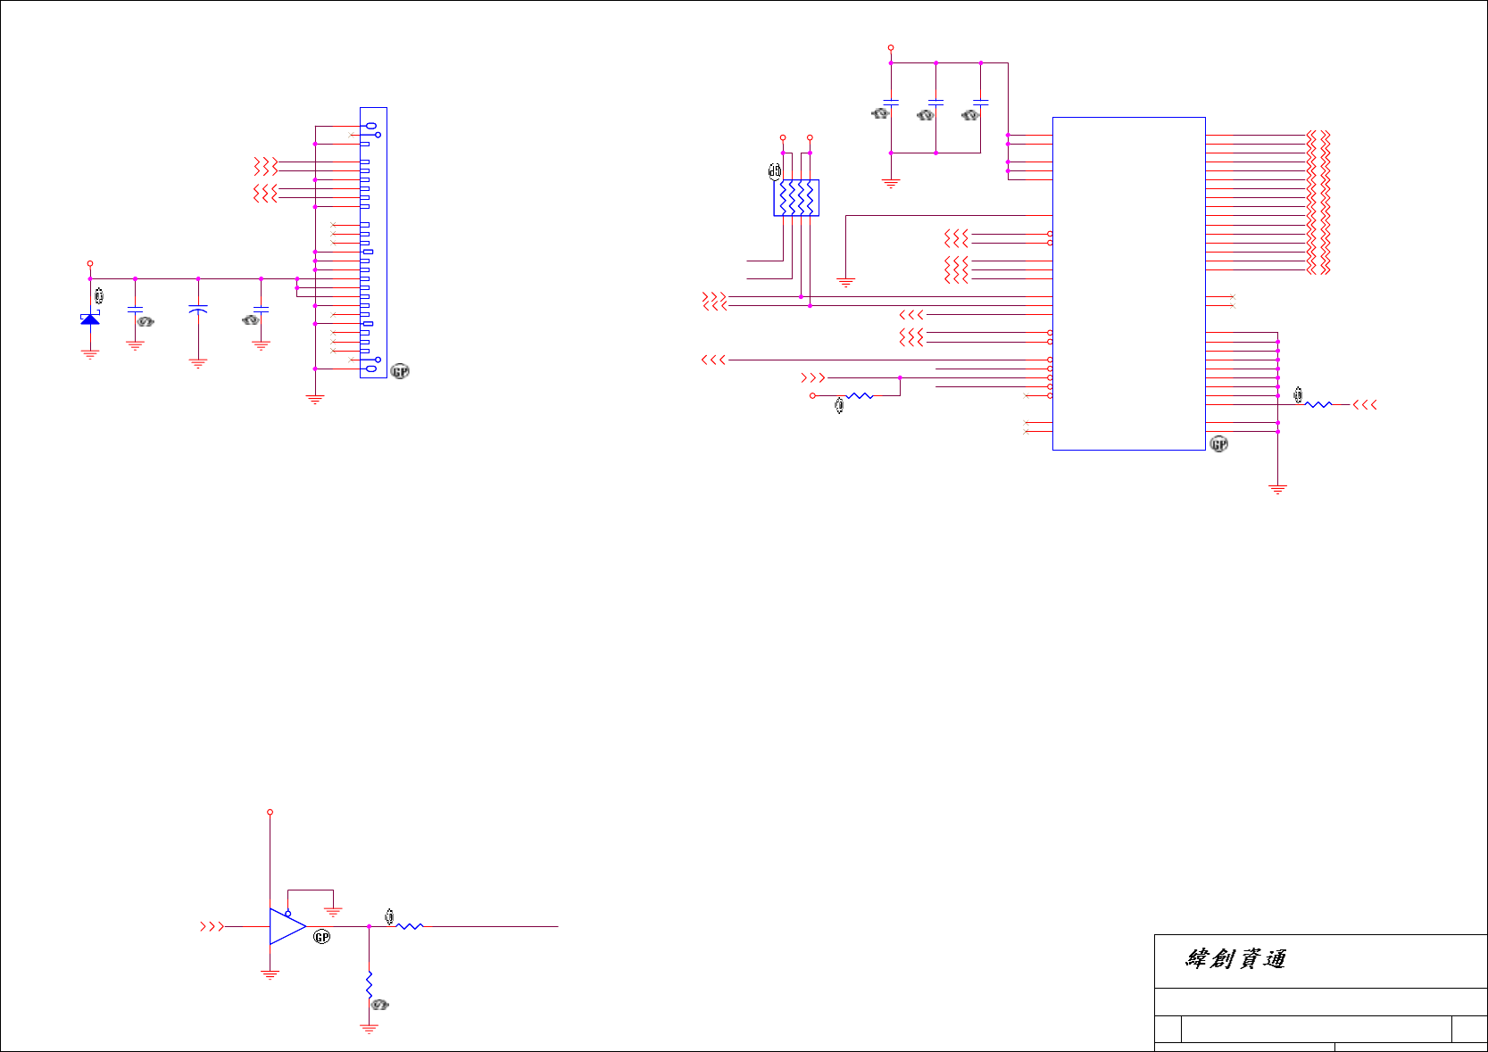Click left power circle above resistor network
The width and height of the screenshot is (1488, 1052).
click(783, 138)
